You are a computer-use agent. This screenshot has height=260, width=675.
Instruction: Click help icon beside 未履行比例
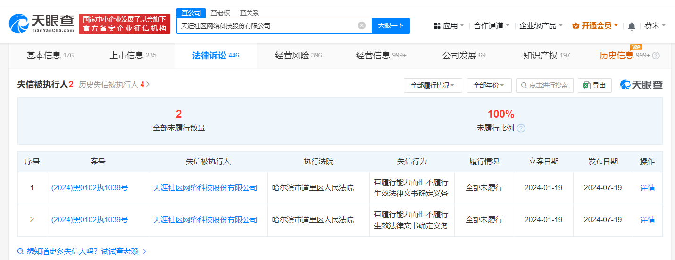pos(521,128)
